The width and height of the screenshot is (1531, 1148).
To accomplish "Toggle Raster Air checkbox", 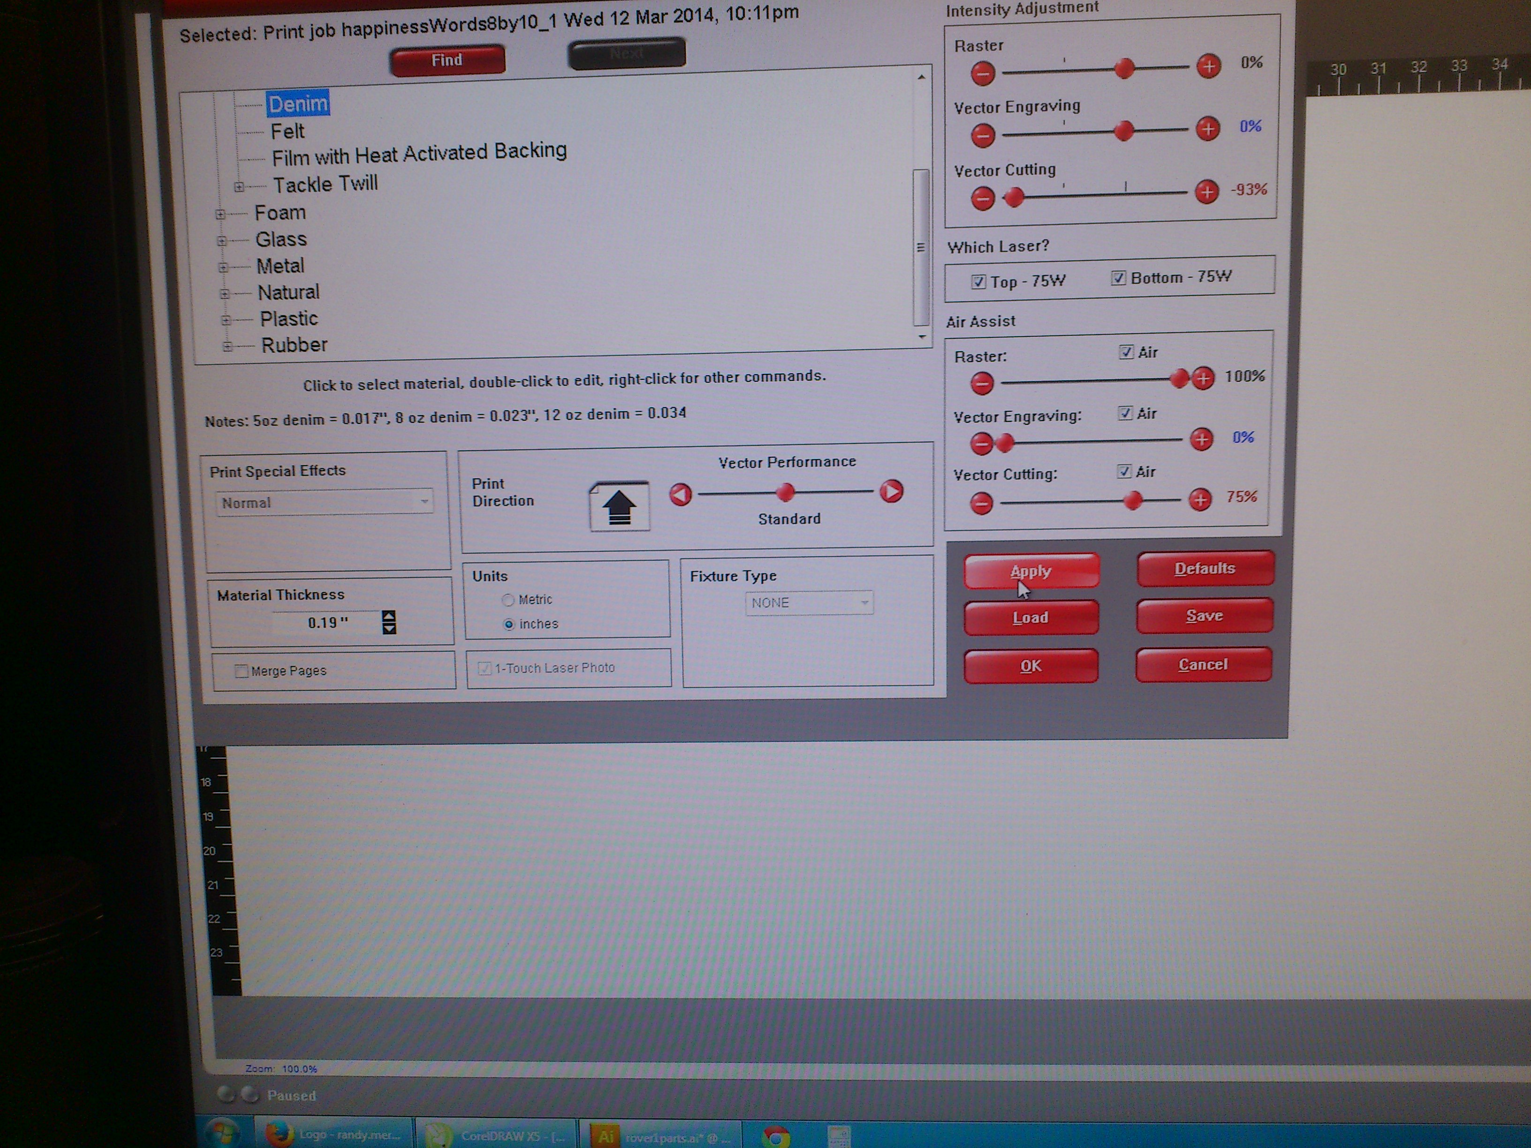I will (x=1126, y=352).
